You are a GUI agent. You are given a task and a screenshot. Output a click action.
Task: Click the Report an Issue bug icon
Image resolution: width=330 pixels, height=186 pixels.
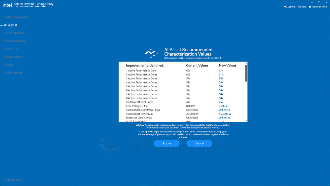(310, 7)
